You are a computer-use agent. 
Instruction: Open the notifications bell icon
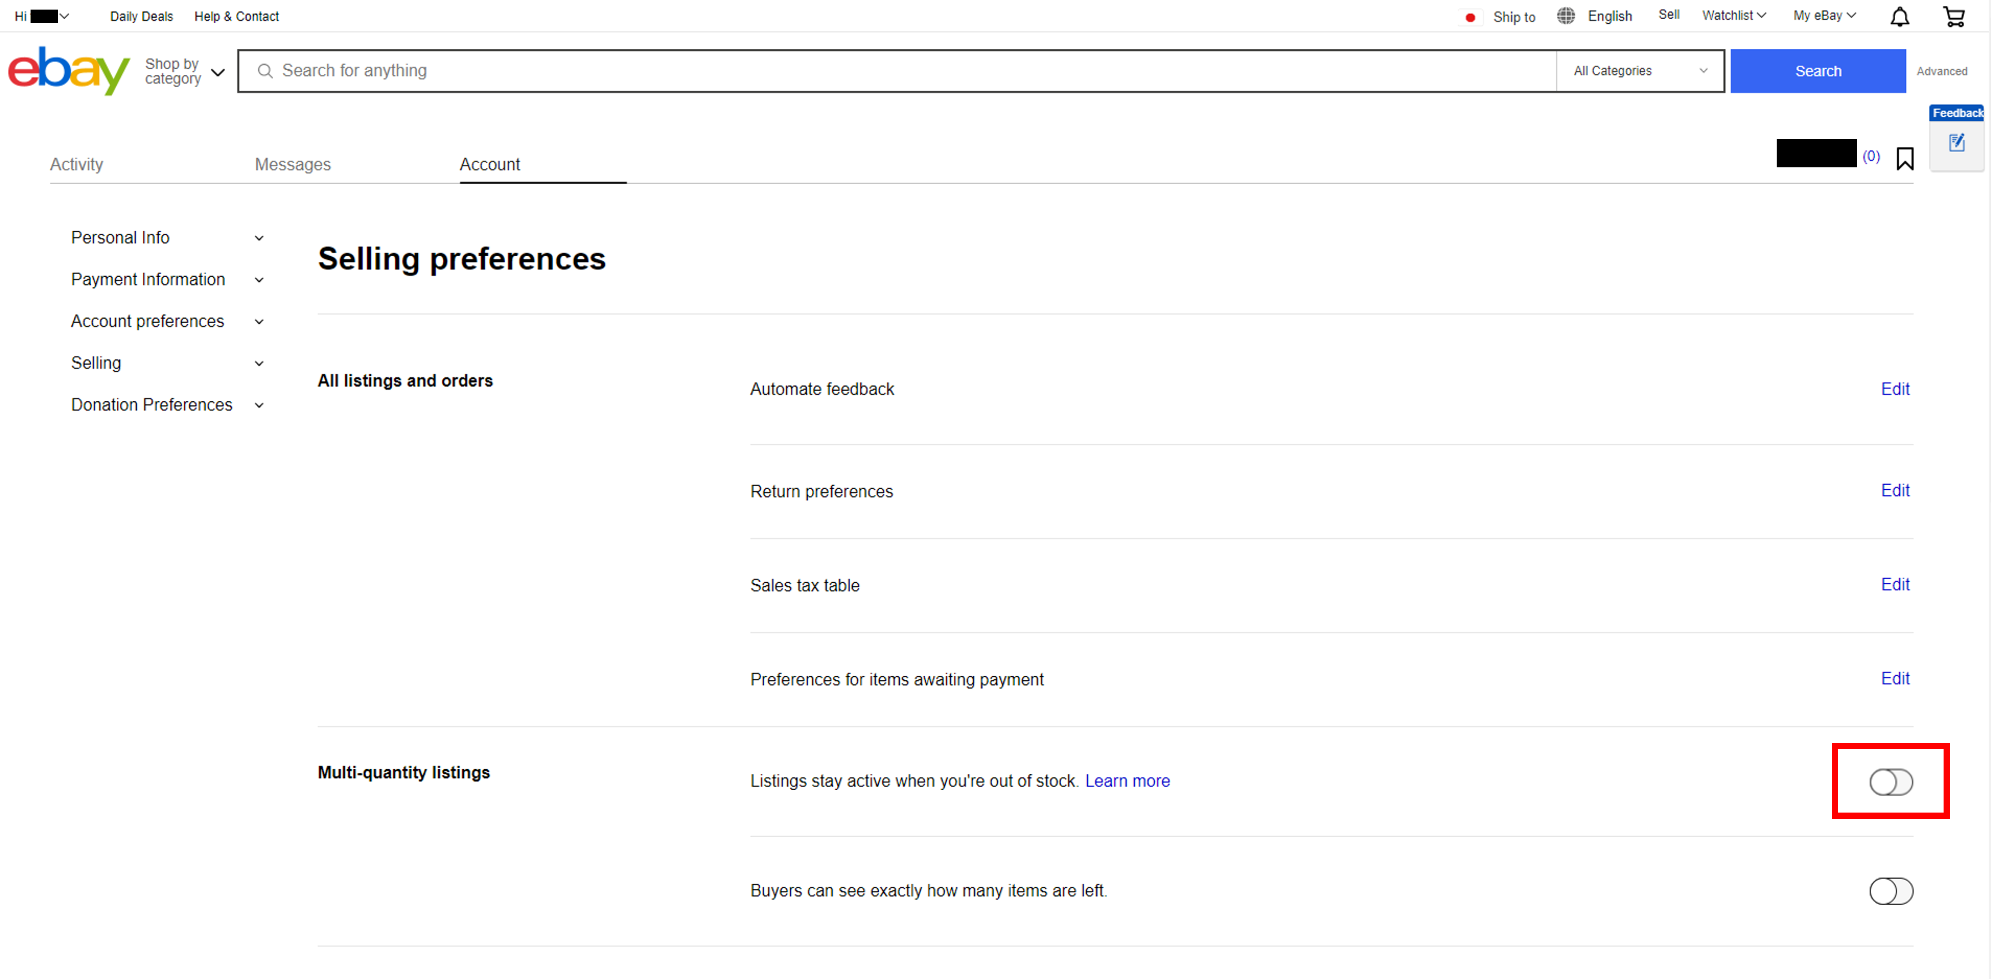click(x=1899, y=16)
